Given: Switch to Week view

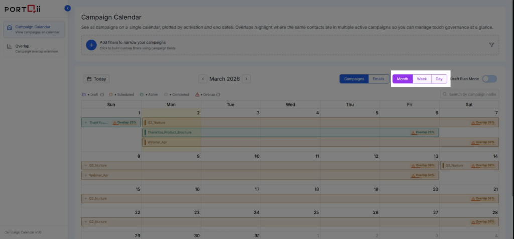Looking at the screenshot, I should [422, 79].
